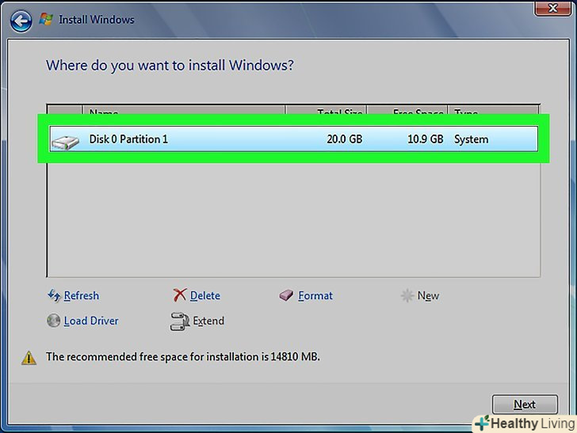This screenshot has width=577, height=433.
Task: Open the Refresh link
Action: click(x=82, y=295)
